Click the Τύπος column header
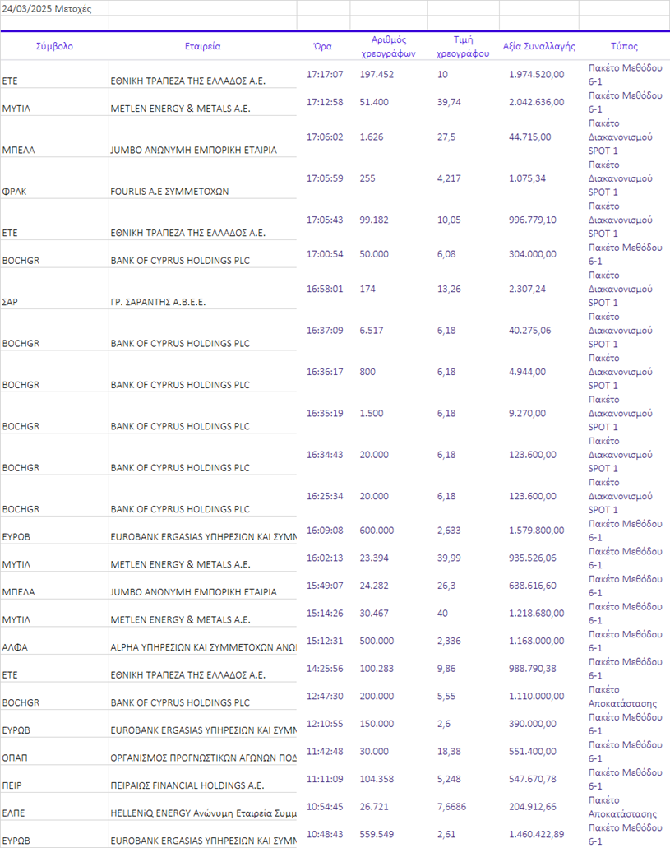The image size is (670, 848). tap(624, 47)
